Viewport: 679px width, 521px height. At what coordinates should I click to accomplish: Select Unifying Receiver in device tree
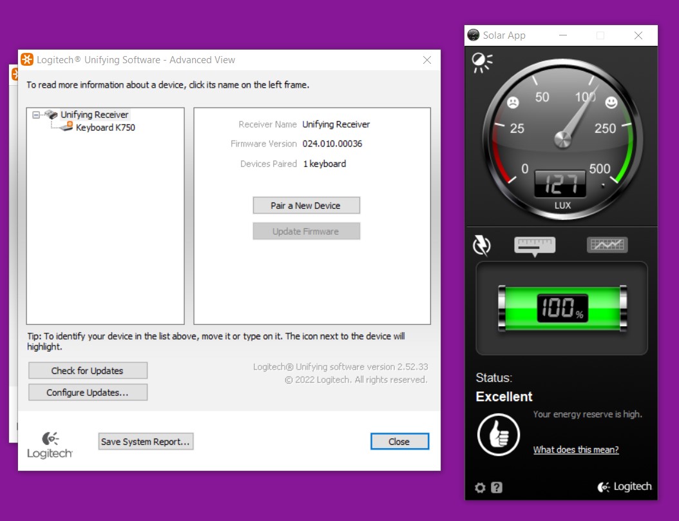point(95,115)
